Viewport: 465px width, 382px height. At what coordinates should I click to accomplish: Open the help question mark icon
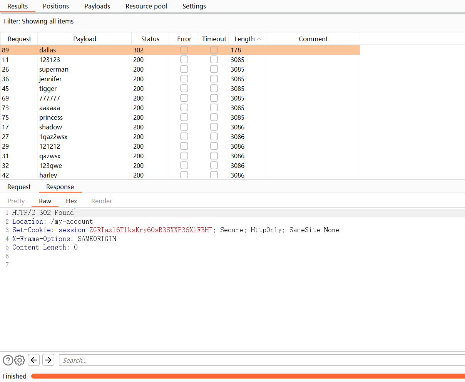click(8, 360)
